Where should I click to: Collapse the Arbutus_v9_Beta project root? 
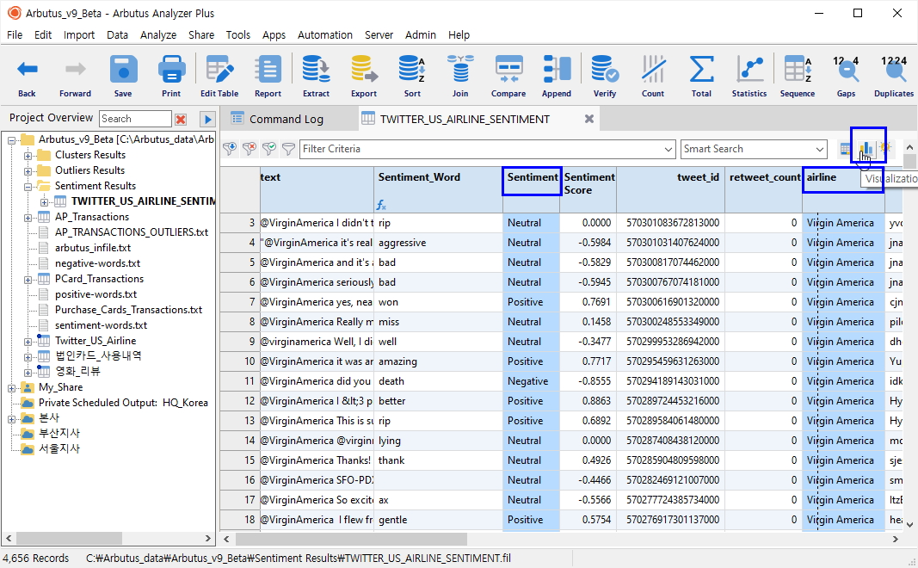(12, 140)
